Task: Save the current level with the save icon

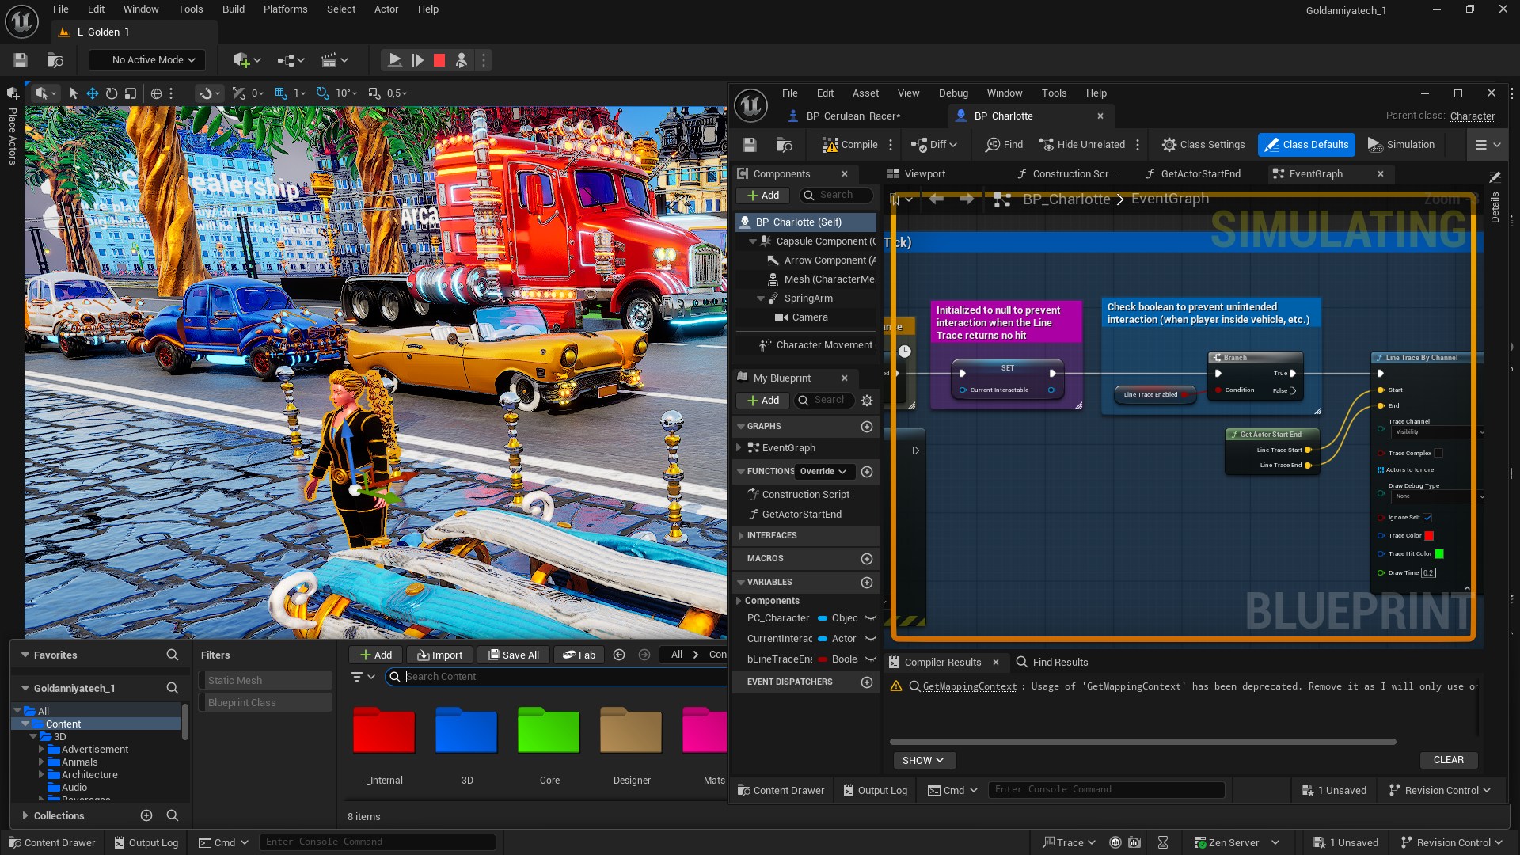Action: click(x=20, y=59)
